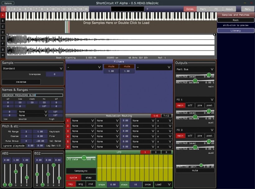The image size is (255, 189).
Task: Set FX 1 routing to post
Action: pyautogui.click(x=209, y=105)
